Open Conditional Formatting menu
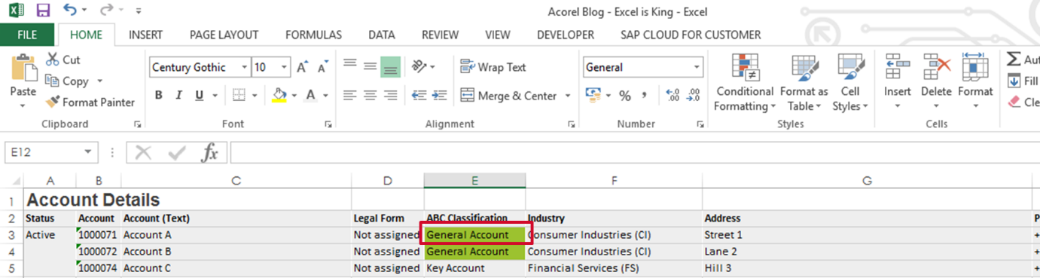Screen dimensions: 1040x278 pyautogui.click(x=744, y=83)
